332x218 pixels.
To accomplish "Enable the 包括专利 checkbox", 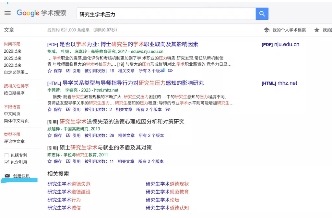I will (7, 155).
